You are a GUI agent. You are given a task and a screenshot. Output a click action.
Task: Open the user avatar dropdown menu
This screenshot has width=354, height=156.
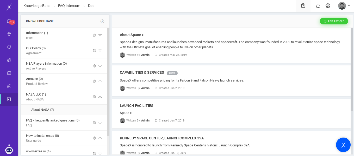344,6
